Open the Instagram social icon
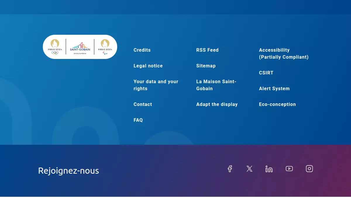Viewport: 351px width, 197px height. click(309, 169)
